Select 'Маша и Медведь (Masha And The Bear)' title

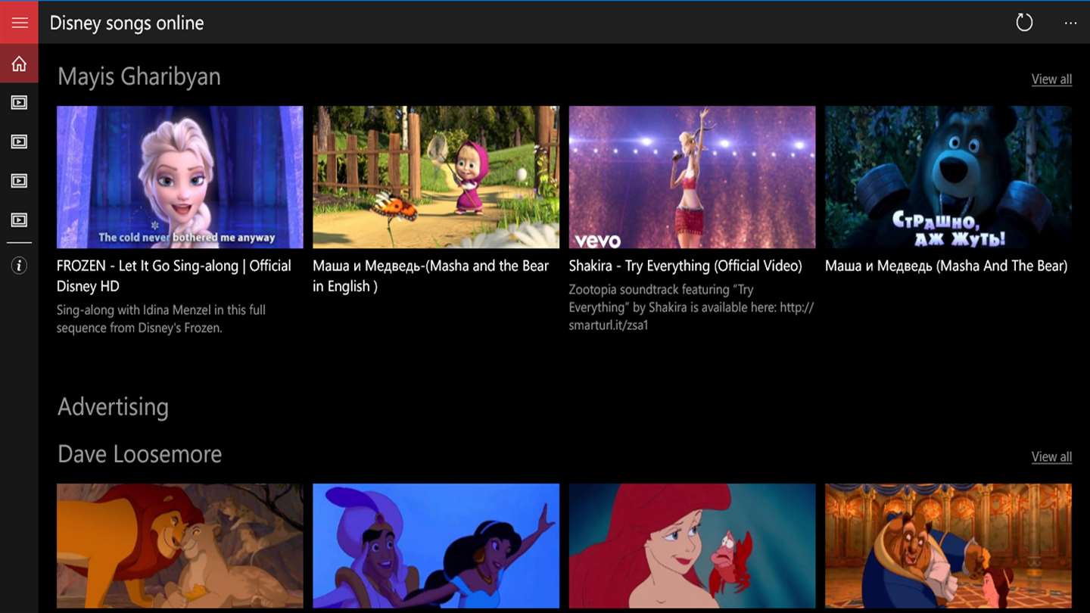point(946,266)
